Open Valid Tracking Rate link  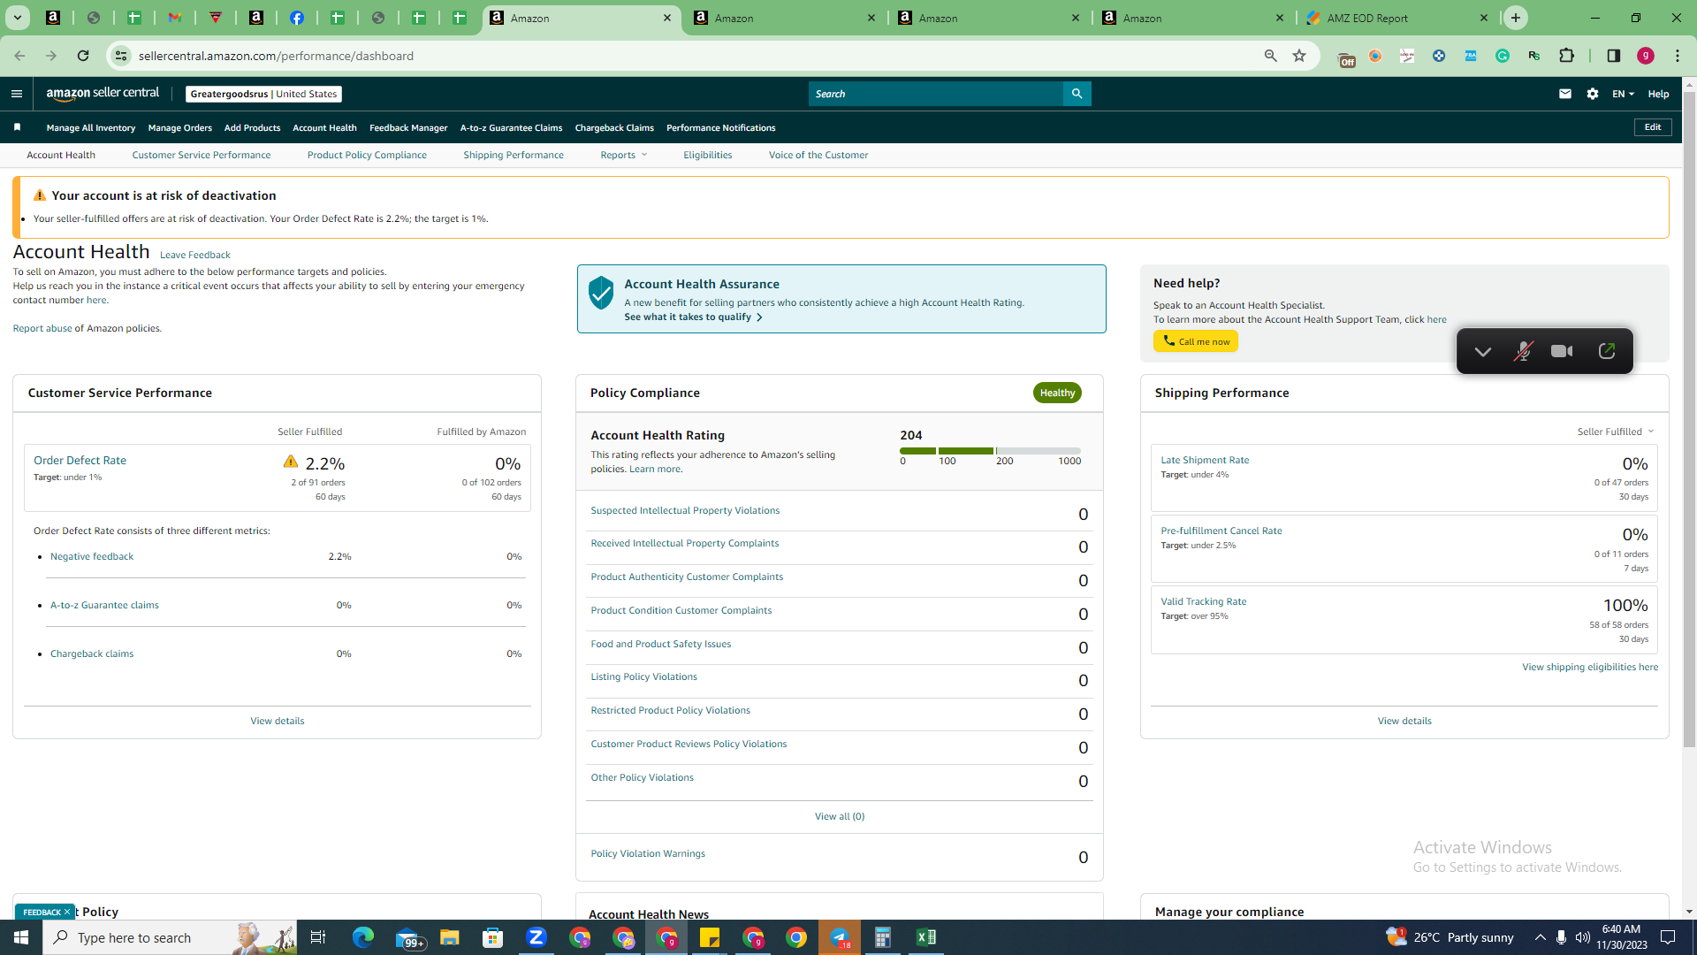[x=1204, y=601]
